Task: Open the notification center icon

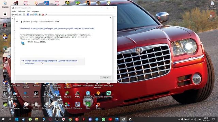Action: point(214,119)
